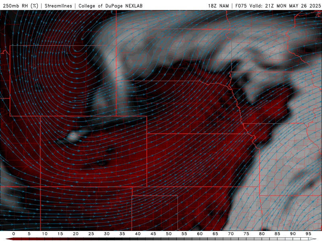Click the colorbar label '65'
322x241 pixels.
[215, 234]
